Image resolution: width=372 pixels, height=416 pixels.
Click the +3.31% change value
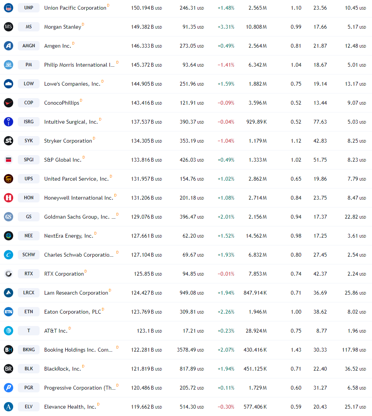[x=226, y=27]
